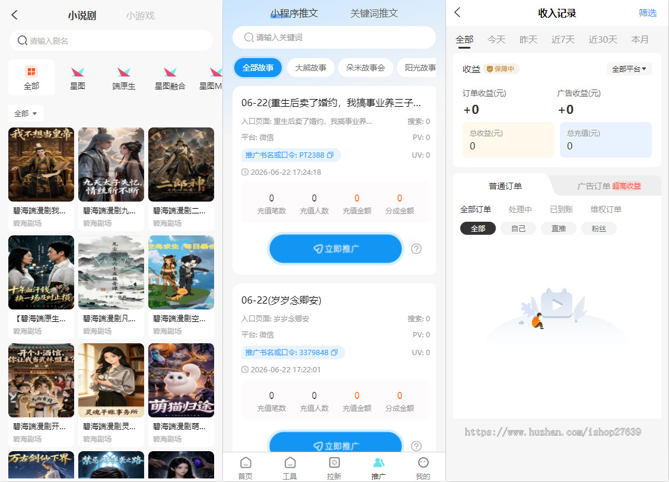Click the magnifier icon in 请输入关键词 field

[249, 37]
